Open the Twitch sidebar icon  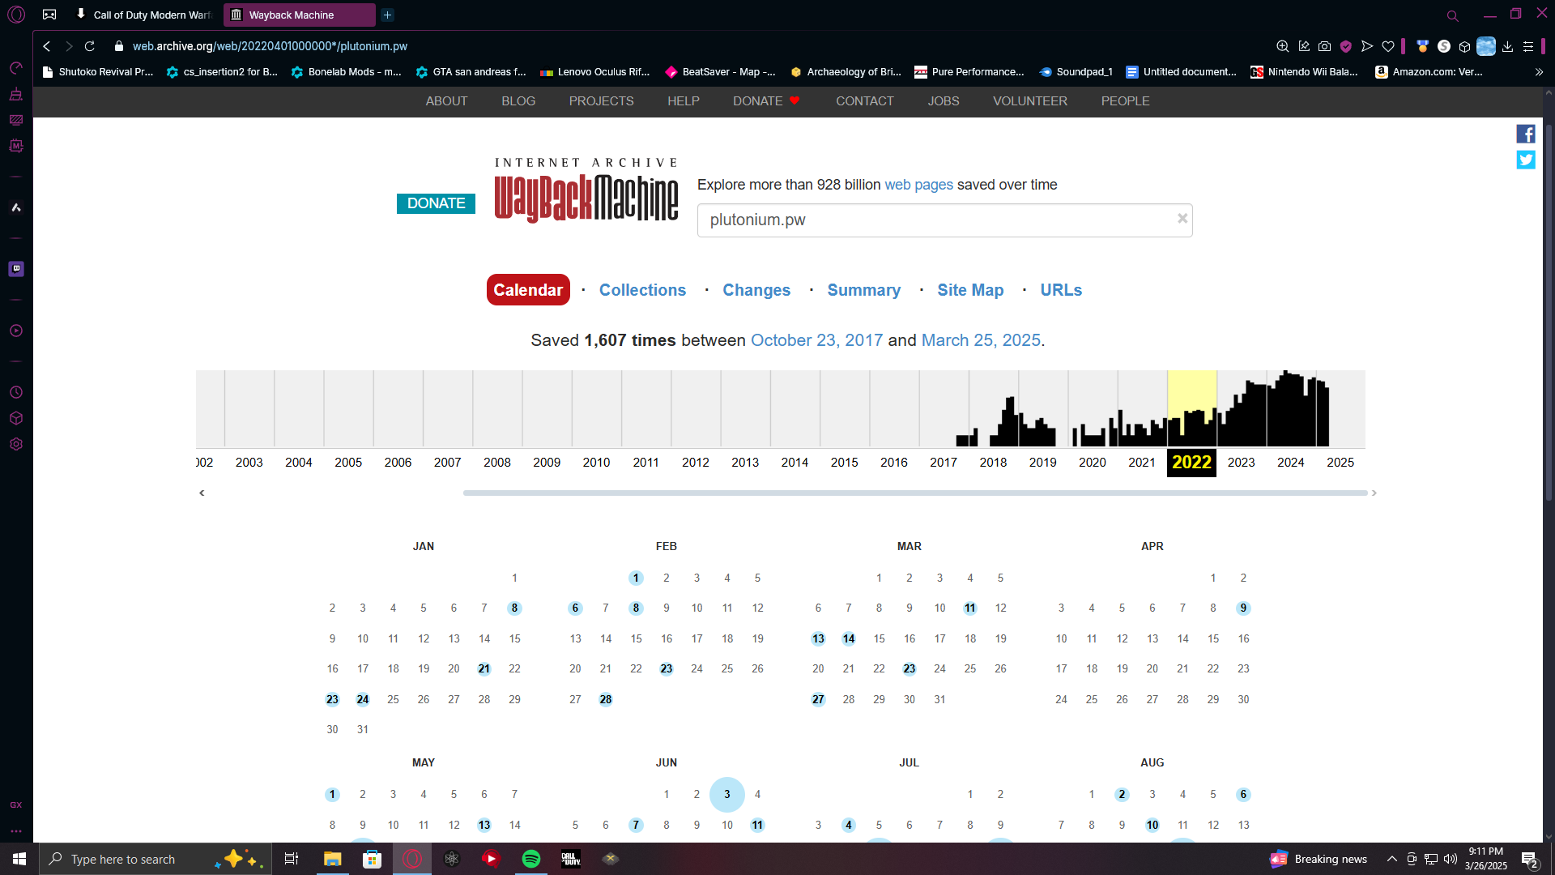(x=16, y=268)
